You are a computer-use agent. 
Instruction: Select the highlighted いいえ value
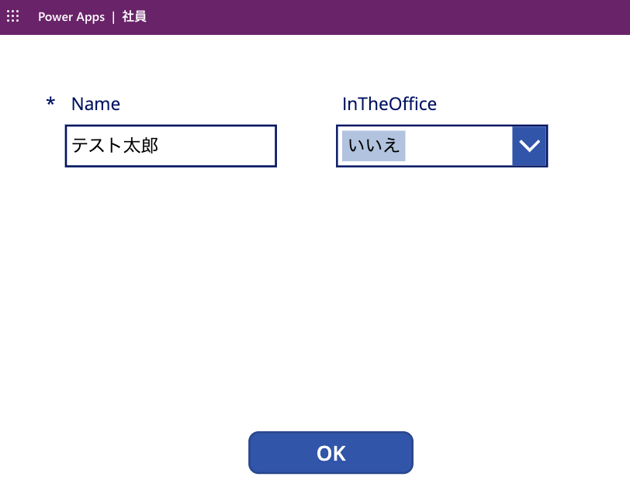(374, 146)
